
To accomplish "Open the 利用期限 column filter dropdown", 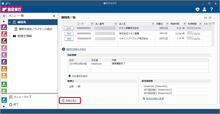I will pyautogui.click(x=200, y=24).
